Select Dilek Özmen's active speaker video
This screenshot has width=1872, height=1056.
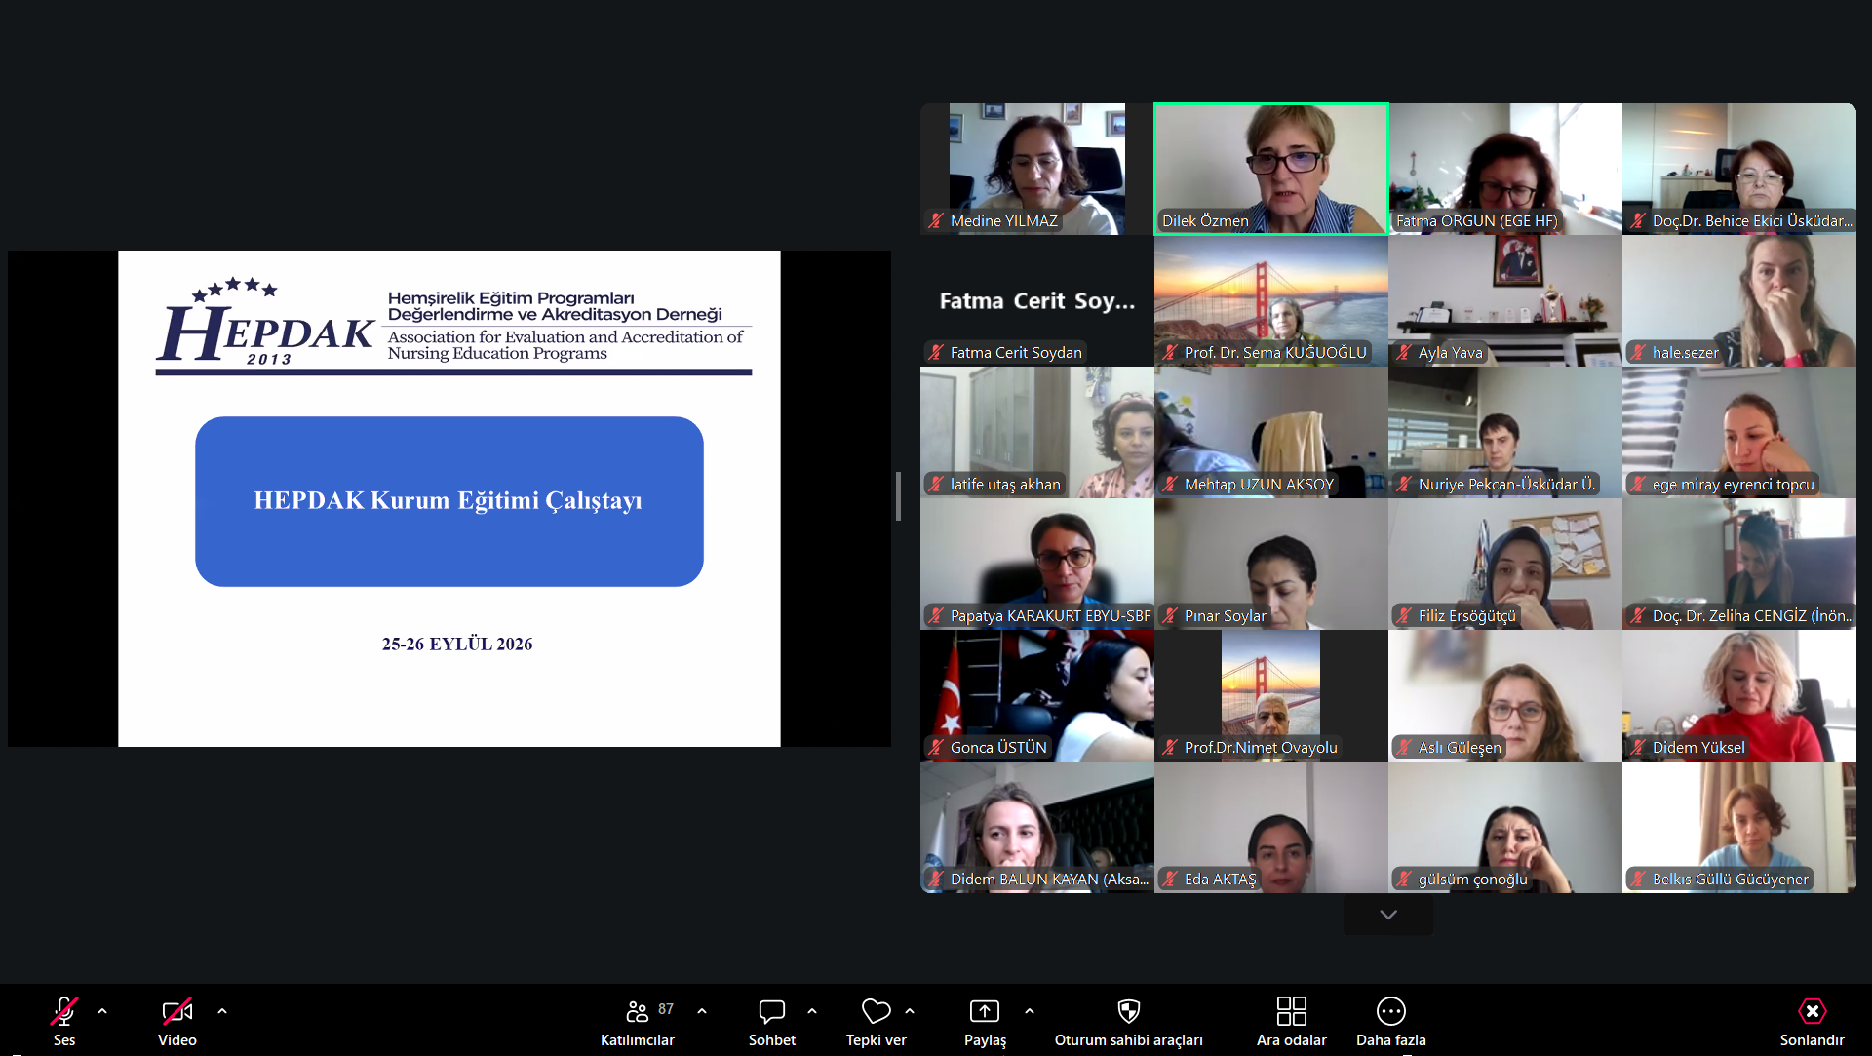click(1271, 169)
